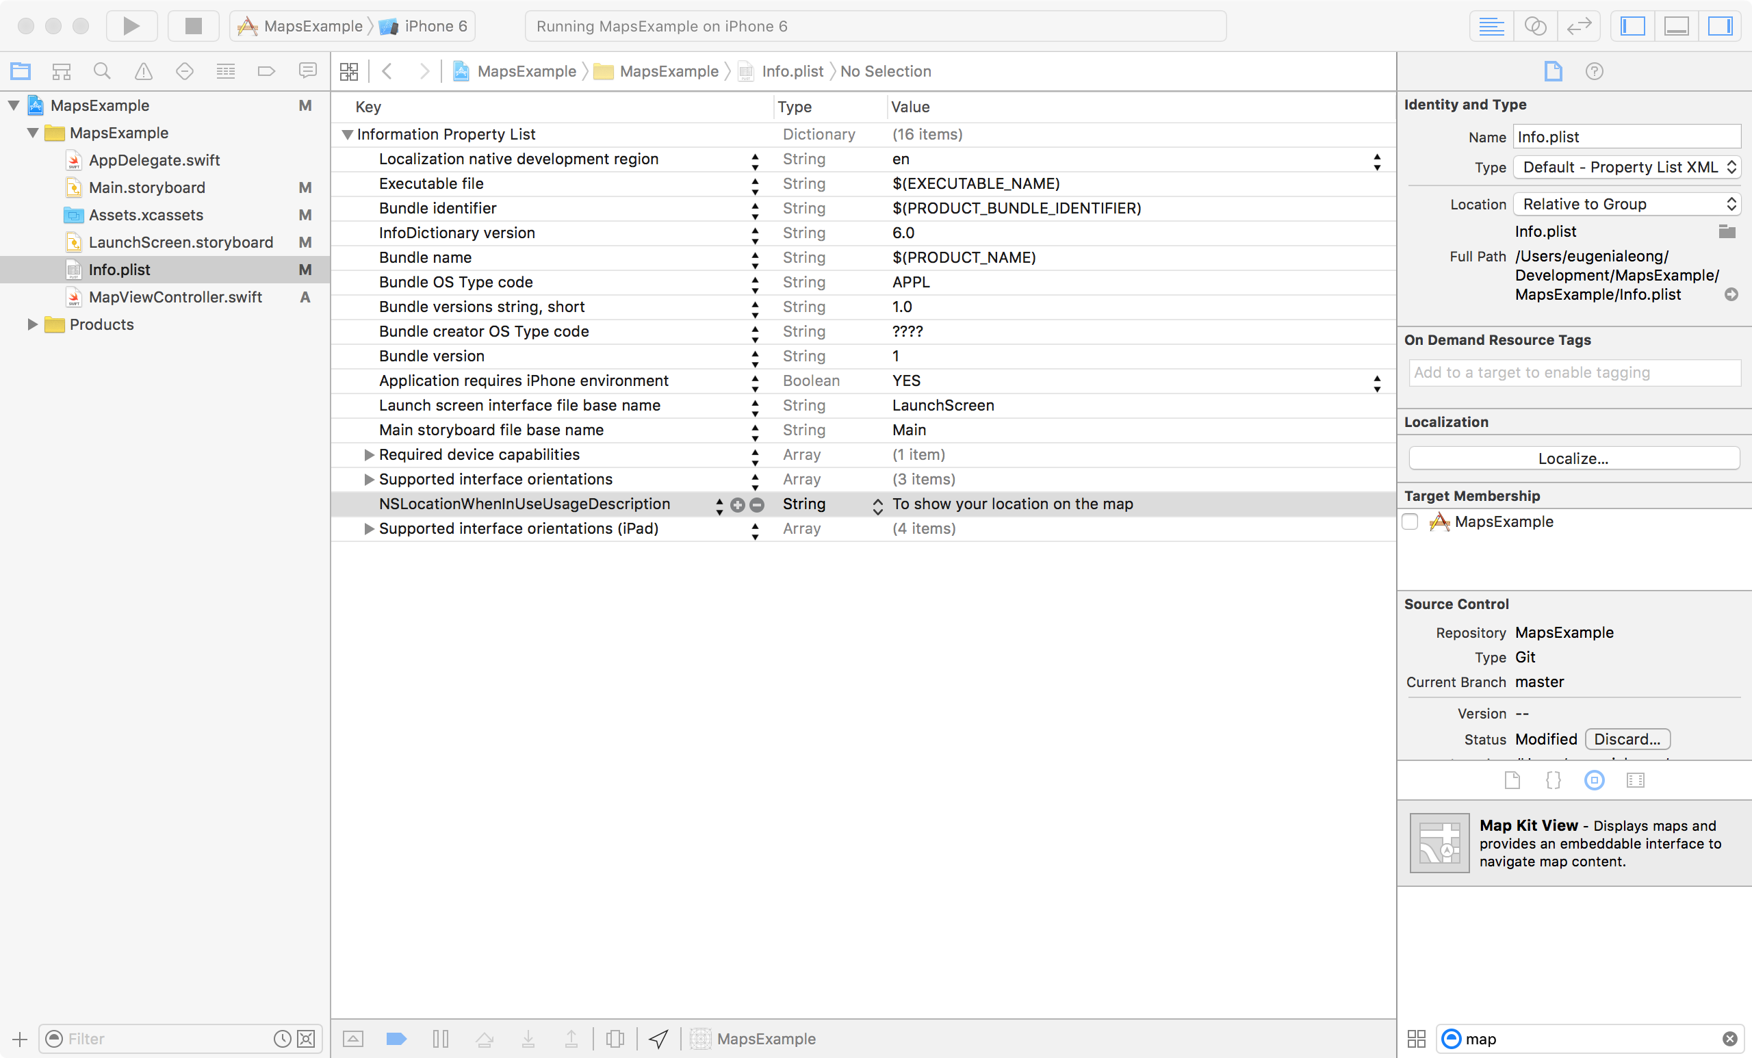
Task: Reveal full path in Finder arrow
Action: point(1731,294)
